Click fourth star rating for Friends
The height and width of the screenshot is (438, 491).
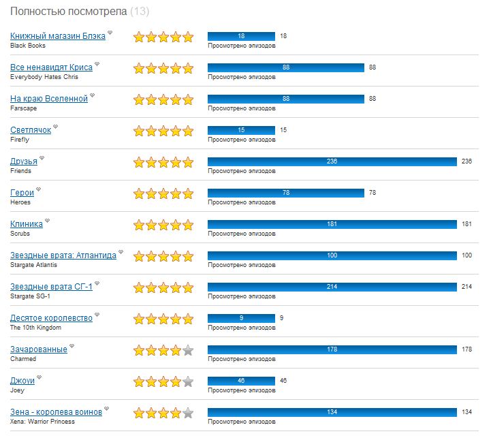click(176, 163)
